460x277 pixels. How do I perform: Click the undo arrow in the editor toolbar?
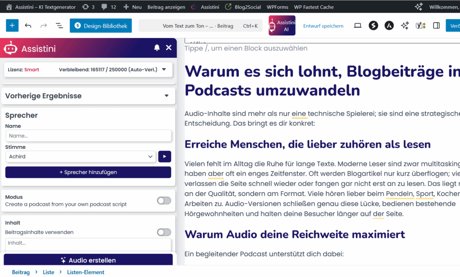pos(27,26)
